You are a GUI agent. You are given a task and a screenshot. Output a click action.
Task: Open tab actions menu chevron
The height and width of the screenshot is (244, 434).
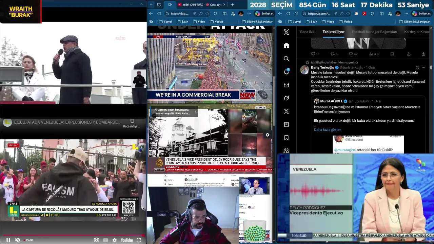pos(151,4)
